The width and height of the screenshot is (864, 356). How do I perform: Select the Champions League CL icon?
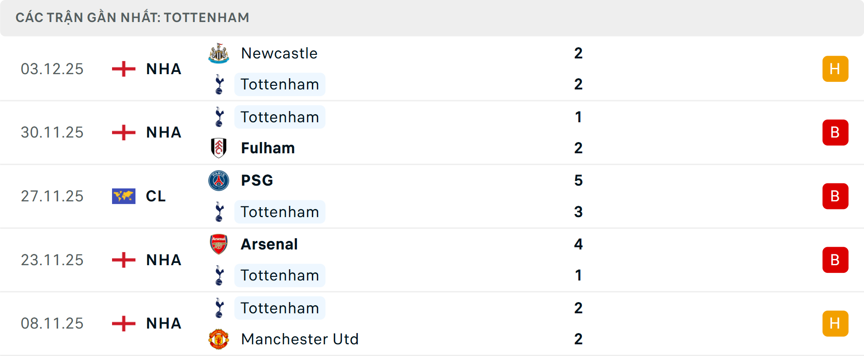pyautogui.click(x=123, y=196)
